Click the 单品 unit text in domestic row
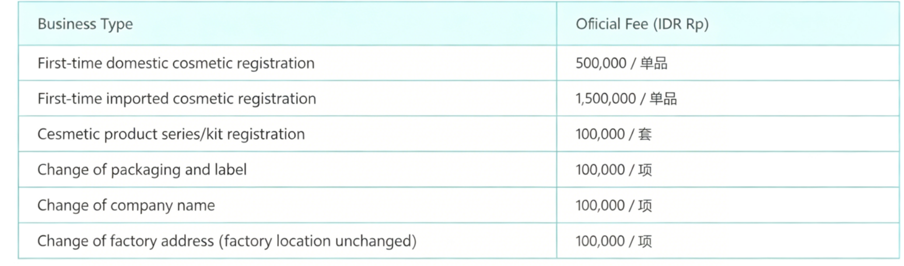 tap(654, 63)
